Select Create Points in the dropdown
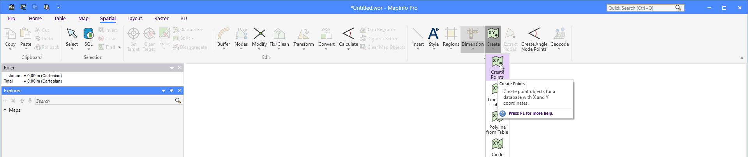The height and width of the screenshot is (157, 748). click(497, 67)
